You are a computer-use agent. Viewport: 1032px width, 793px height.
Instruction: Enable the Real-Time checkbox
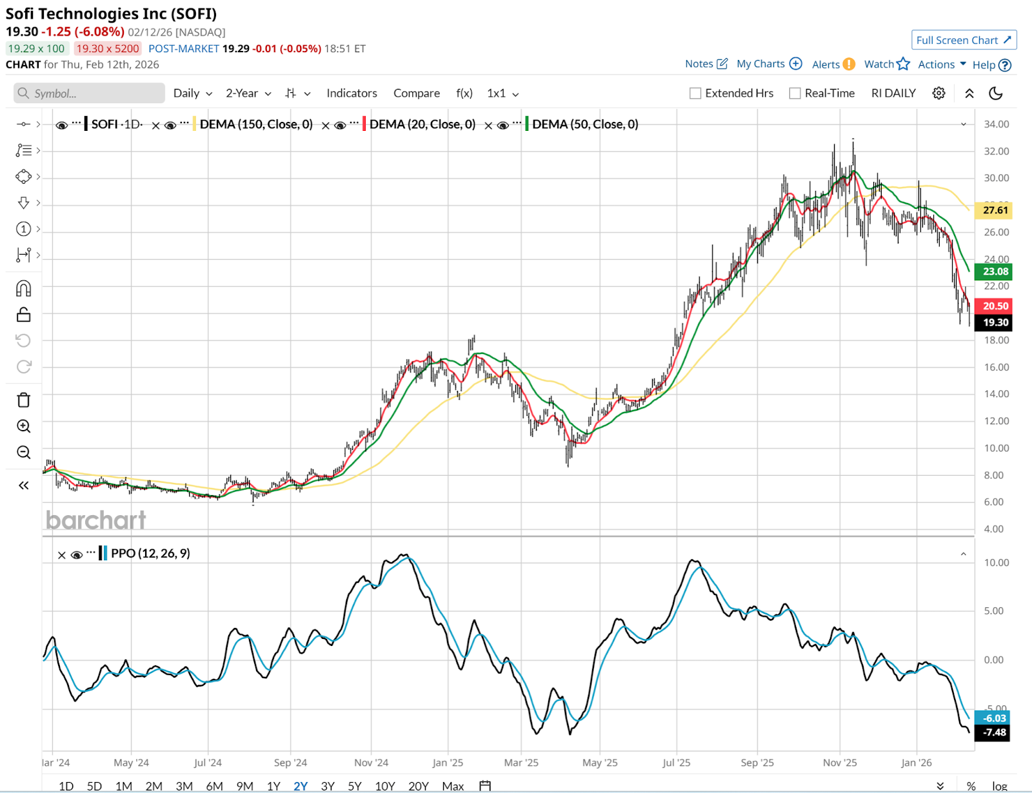coord(795,93)
